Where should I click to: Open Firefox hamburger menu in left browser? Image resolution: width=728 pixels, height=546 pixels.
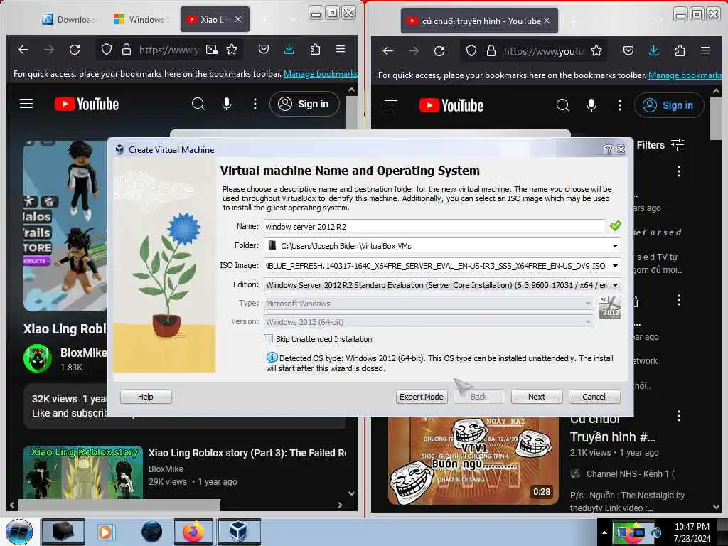click(x=341, y=49)
